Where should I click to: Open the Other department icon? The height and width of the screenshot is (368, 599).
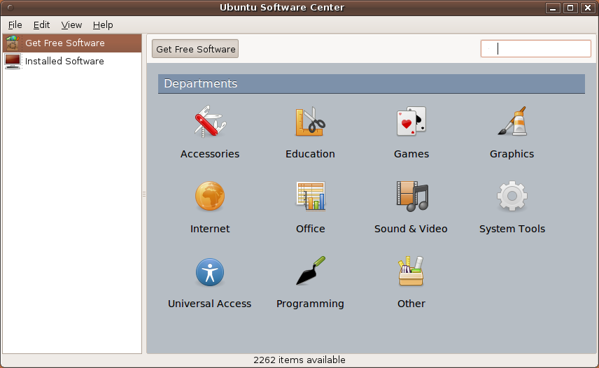coord(411,271)
